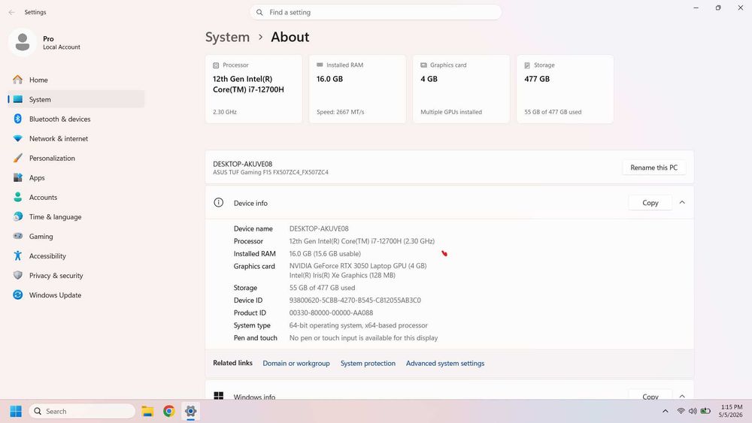Click the Wi-Fi tray icon

[x=681, y=411]
